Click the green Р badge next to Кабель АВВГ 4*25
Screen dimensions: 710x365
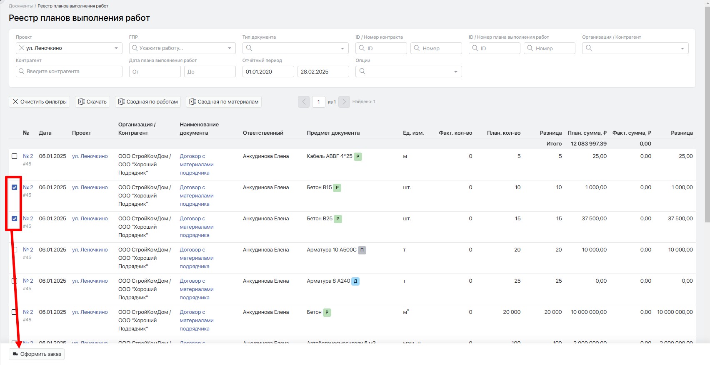tap(358, 157)
